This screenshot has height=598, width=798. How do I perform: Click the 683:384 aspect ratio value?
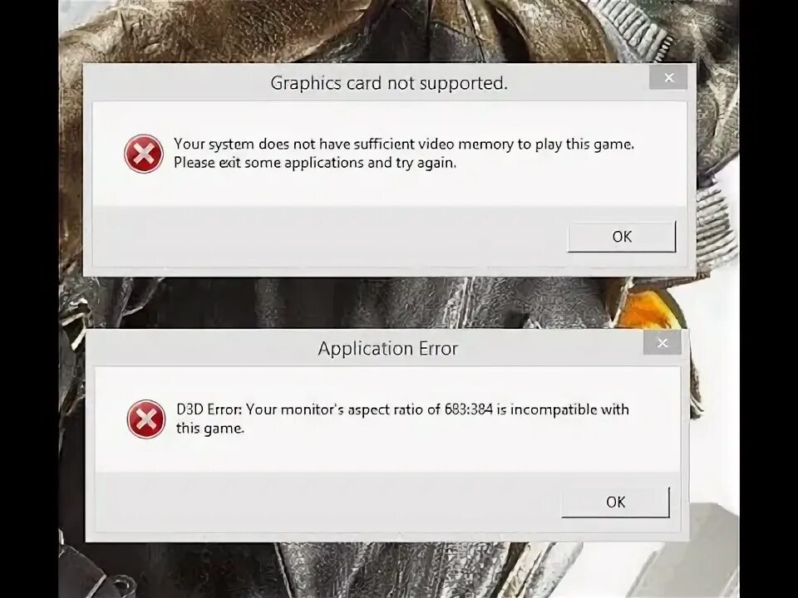coord(469,409)
